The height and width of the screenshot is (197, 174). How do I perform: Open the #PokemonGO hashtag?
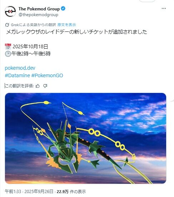click(x=47, y=75)
